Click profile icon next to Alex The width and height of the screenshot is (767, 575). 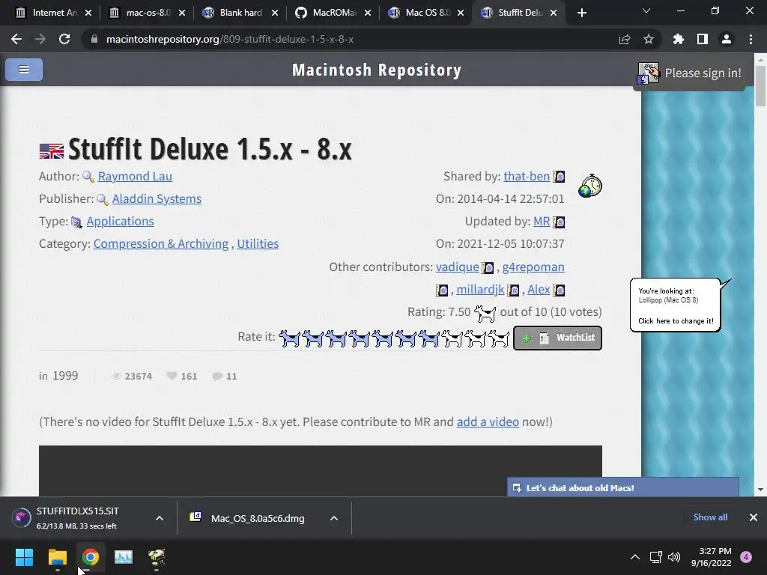pyautogui.click(x=559, y=290)
